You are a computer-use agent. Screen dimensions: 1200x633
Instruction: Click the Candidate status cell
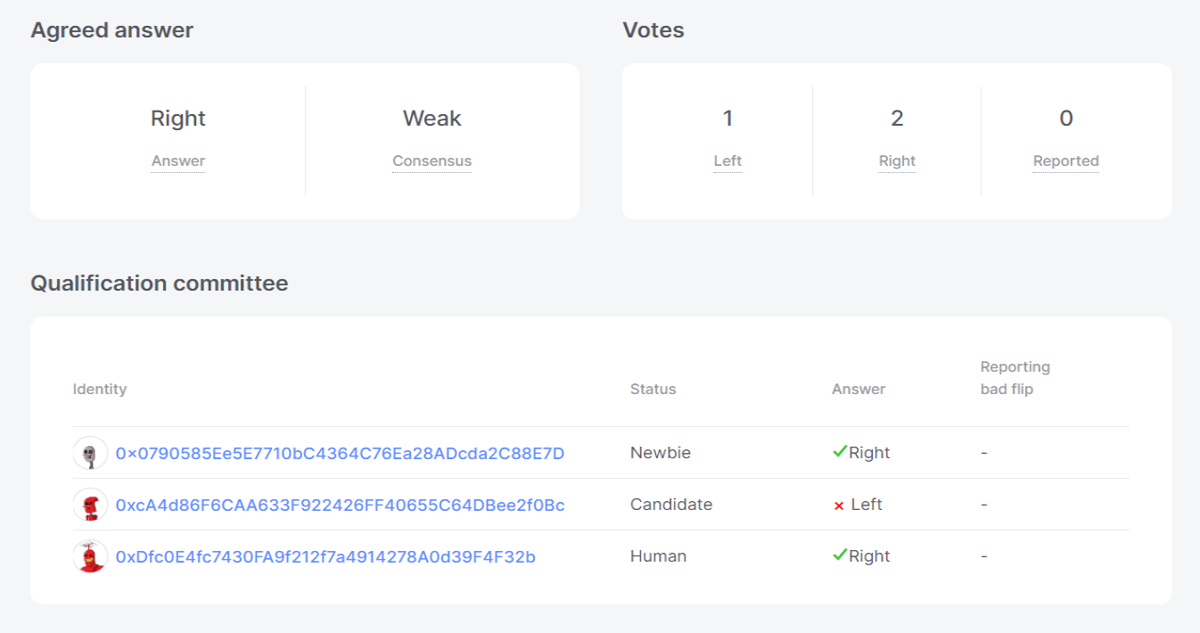point(671,505)
